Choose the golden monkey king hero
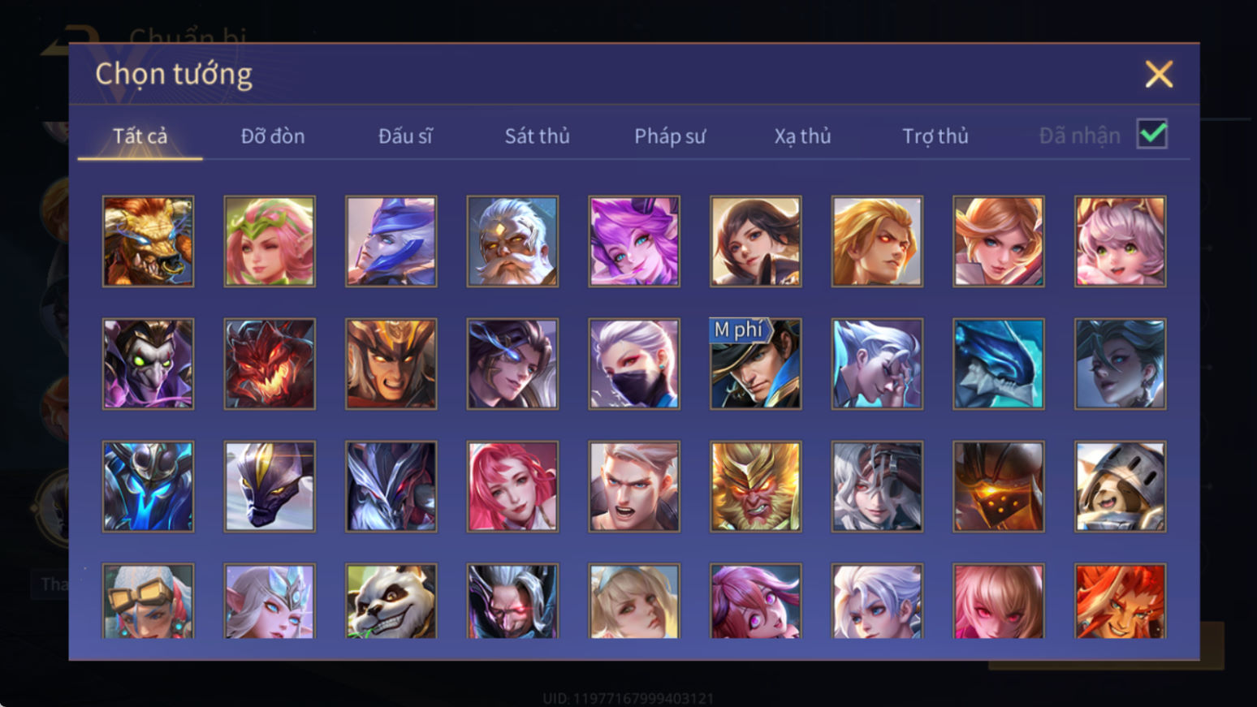 point(755,486)
